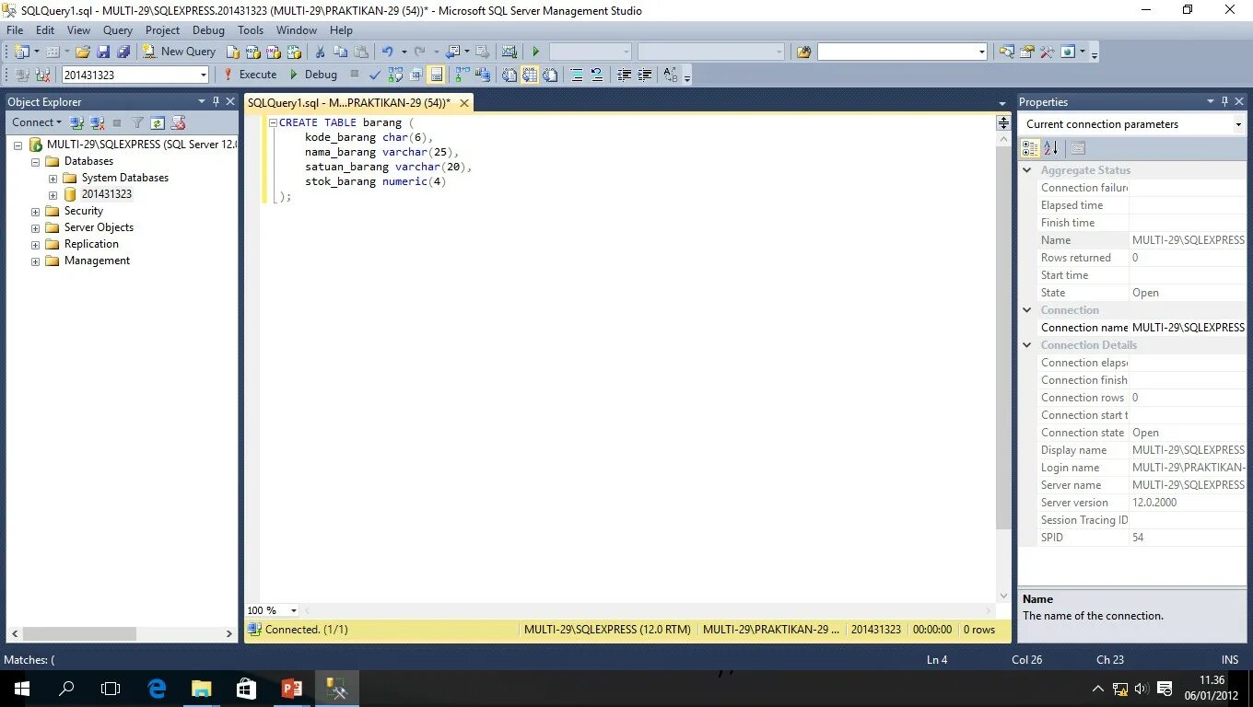Click Object Explorer filter funnel icon
Image resolution: width=1253 pixels, height=707 pixels.
point(137,122)
